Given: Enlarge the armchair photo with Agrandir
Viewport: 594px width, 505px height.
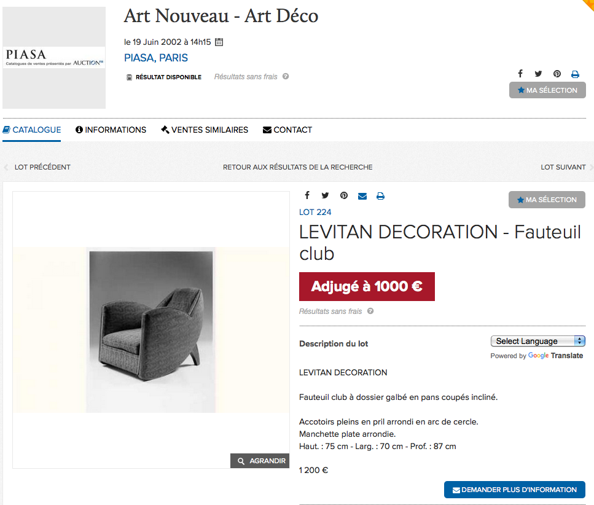Looking at the screenshot, I should [x=260, y=461].
